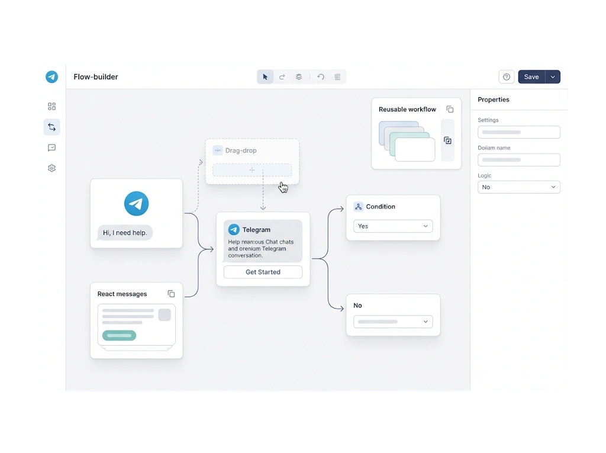Click the Condition node icon
This screenshot has width=606, height=453.
[x=358, y=207]
